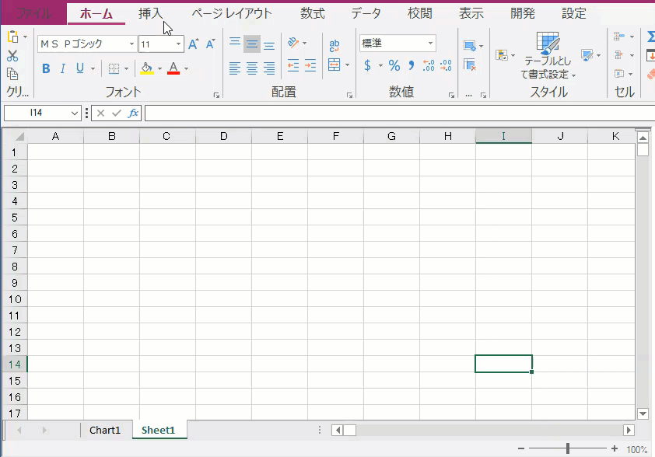The image size is (655, 457).
Task: Click the Insert Function fx icon
Action: [133, 113]
